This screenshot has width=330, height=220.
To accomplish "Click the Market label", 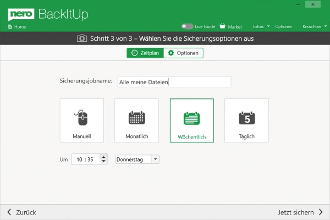I will click(x=235, y=27).
